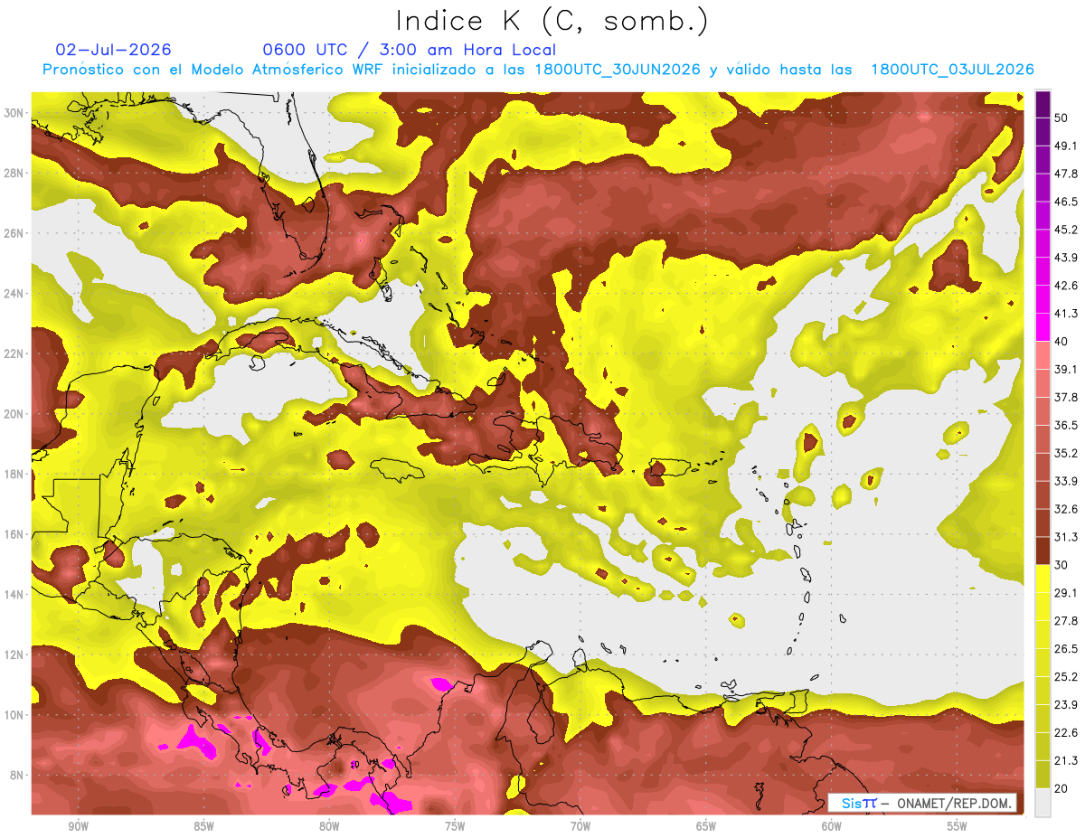Click the colorbar value "35.2"

click(x=1067, y=453)
